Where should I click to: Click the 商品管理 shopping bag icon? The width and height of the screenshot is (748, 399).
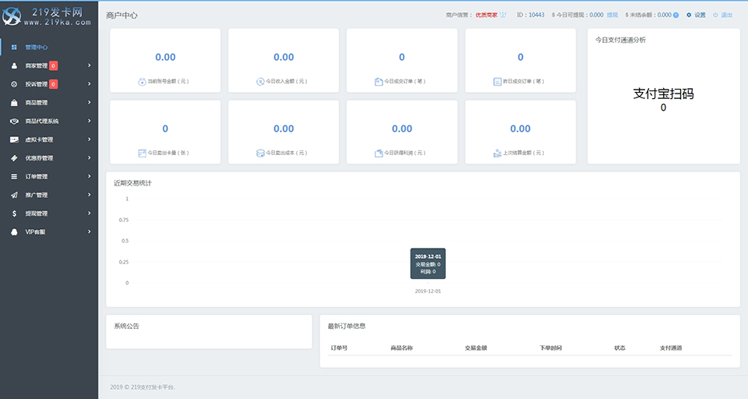point(15,102)
